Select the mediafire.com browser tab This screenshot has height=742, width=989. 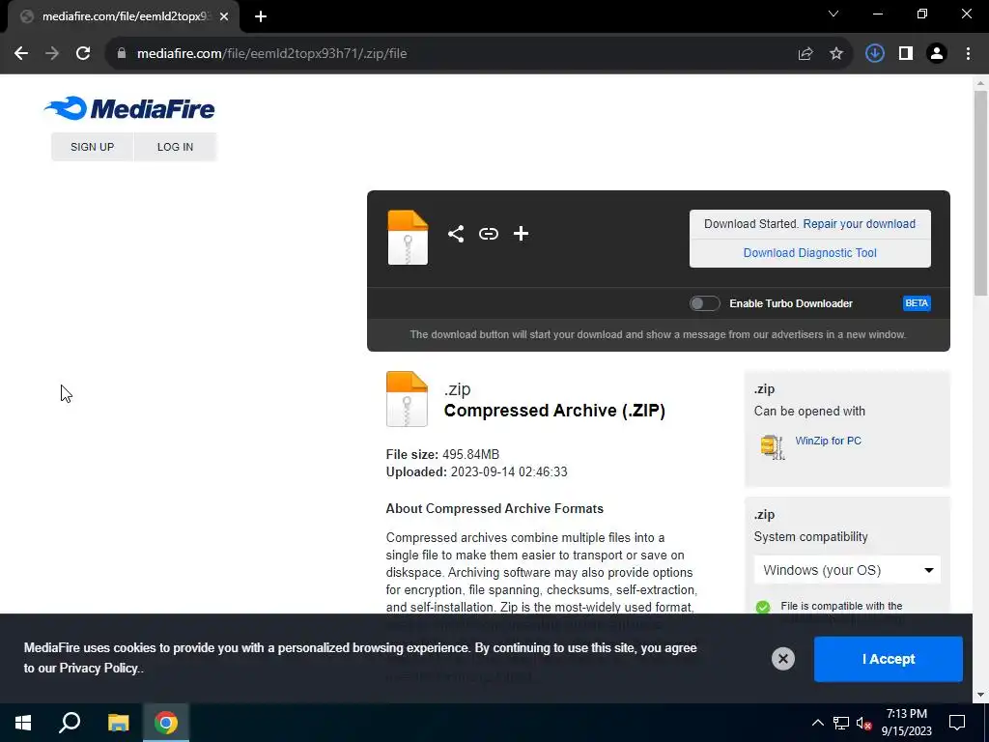coord(123,16)
